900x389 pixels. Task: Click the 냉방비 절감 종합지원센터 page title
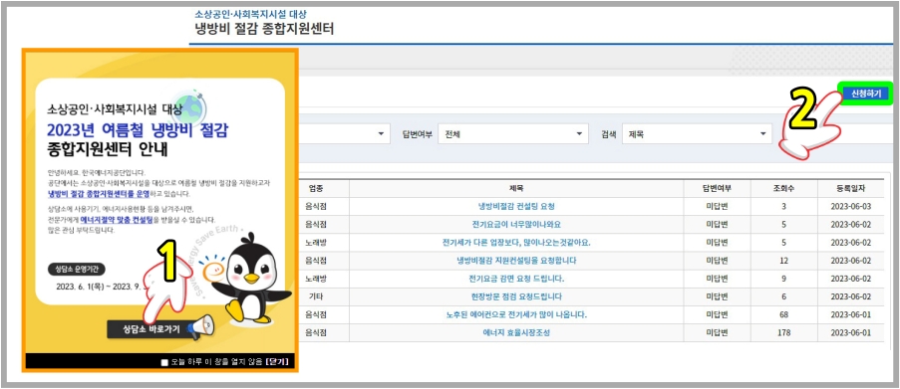pyautogui.click(x=263, y=29)
